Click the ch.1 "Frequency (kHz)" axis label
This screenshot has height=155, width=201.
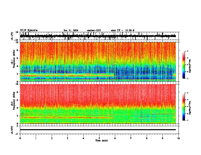pyautogui.click(x=14, y=59)
